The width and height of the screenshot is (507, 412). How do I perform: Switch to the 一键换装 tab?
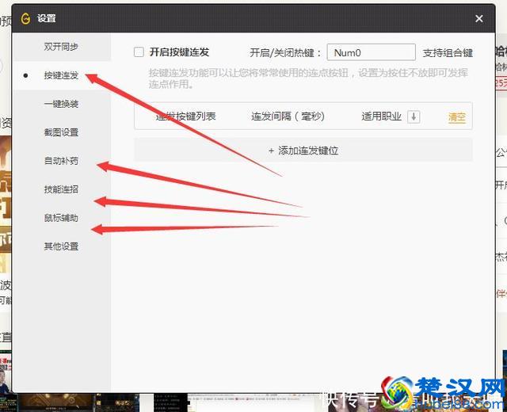pyautogui.click(x=62, y=104)
